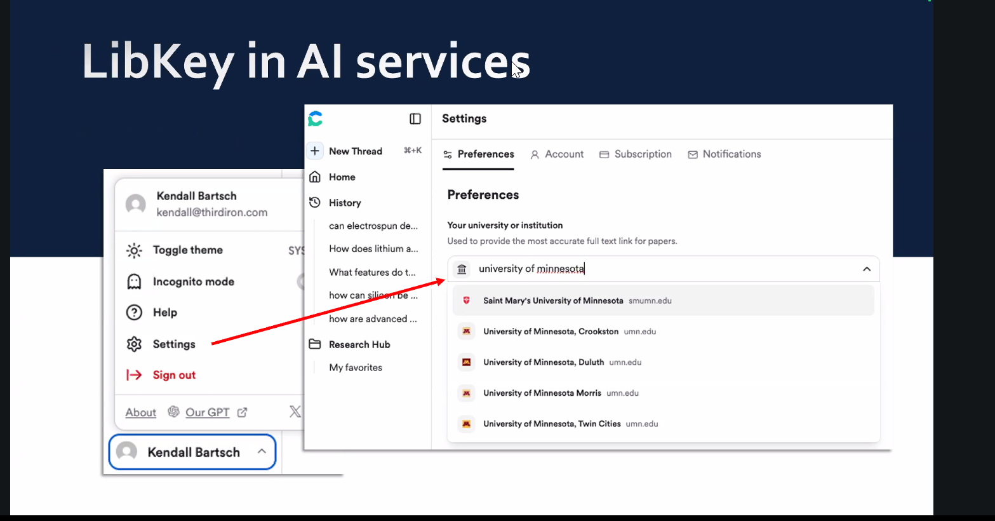
Task: Click the New Thread plus icon
Action: pyautogui.click(x=315, y=151)
